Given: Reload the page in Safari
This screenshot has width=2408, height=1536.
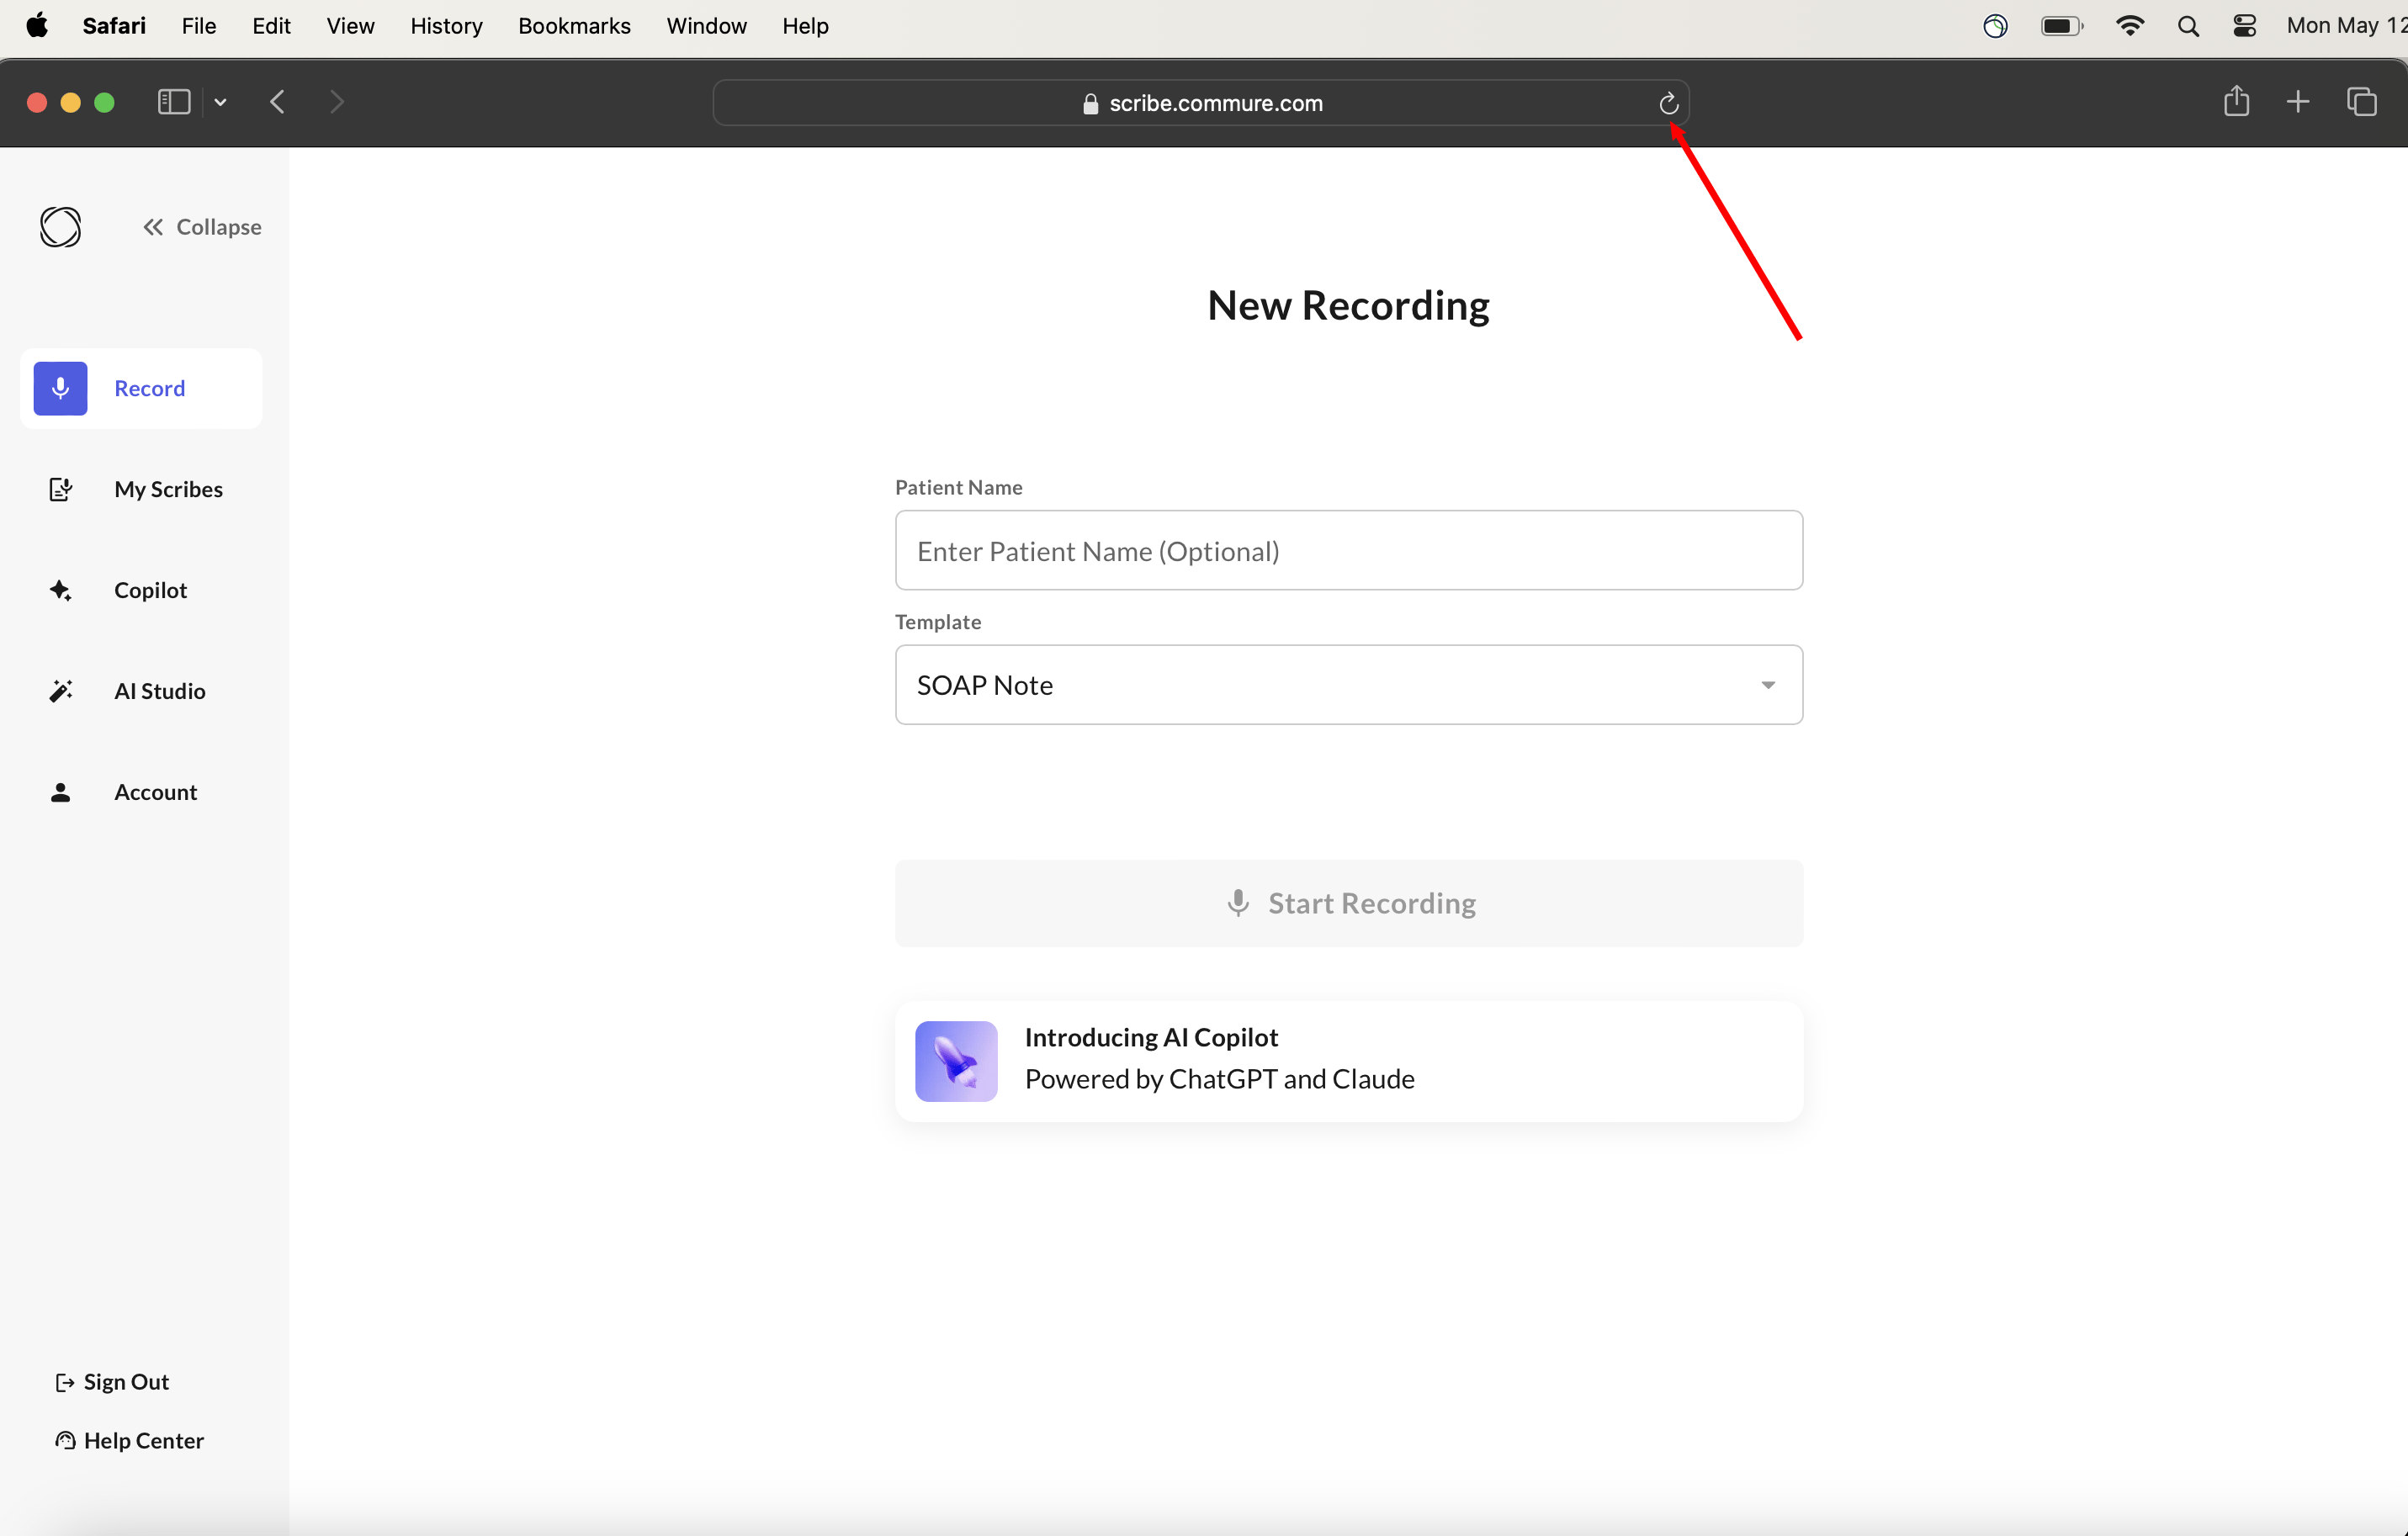Looking at the screenshot, I should click(1668, 103).
